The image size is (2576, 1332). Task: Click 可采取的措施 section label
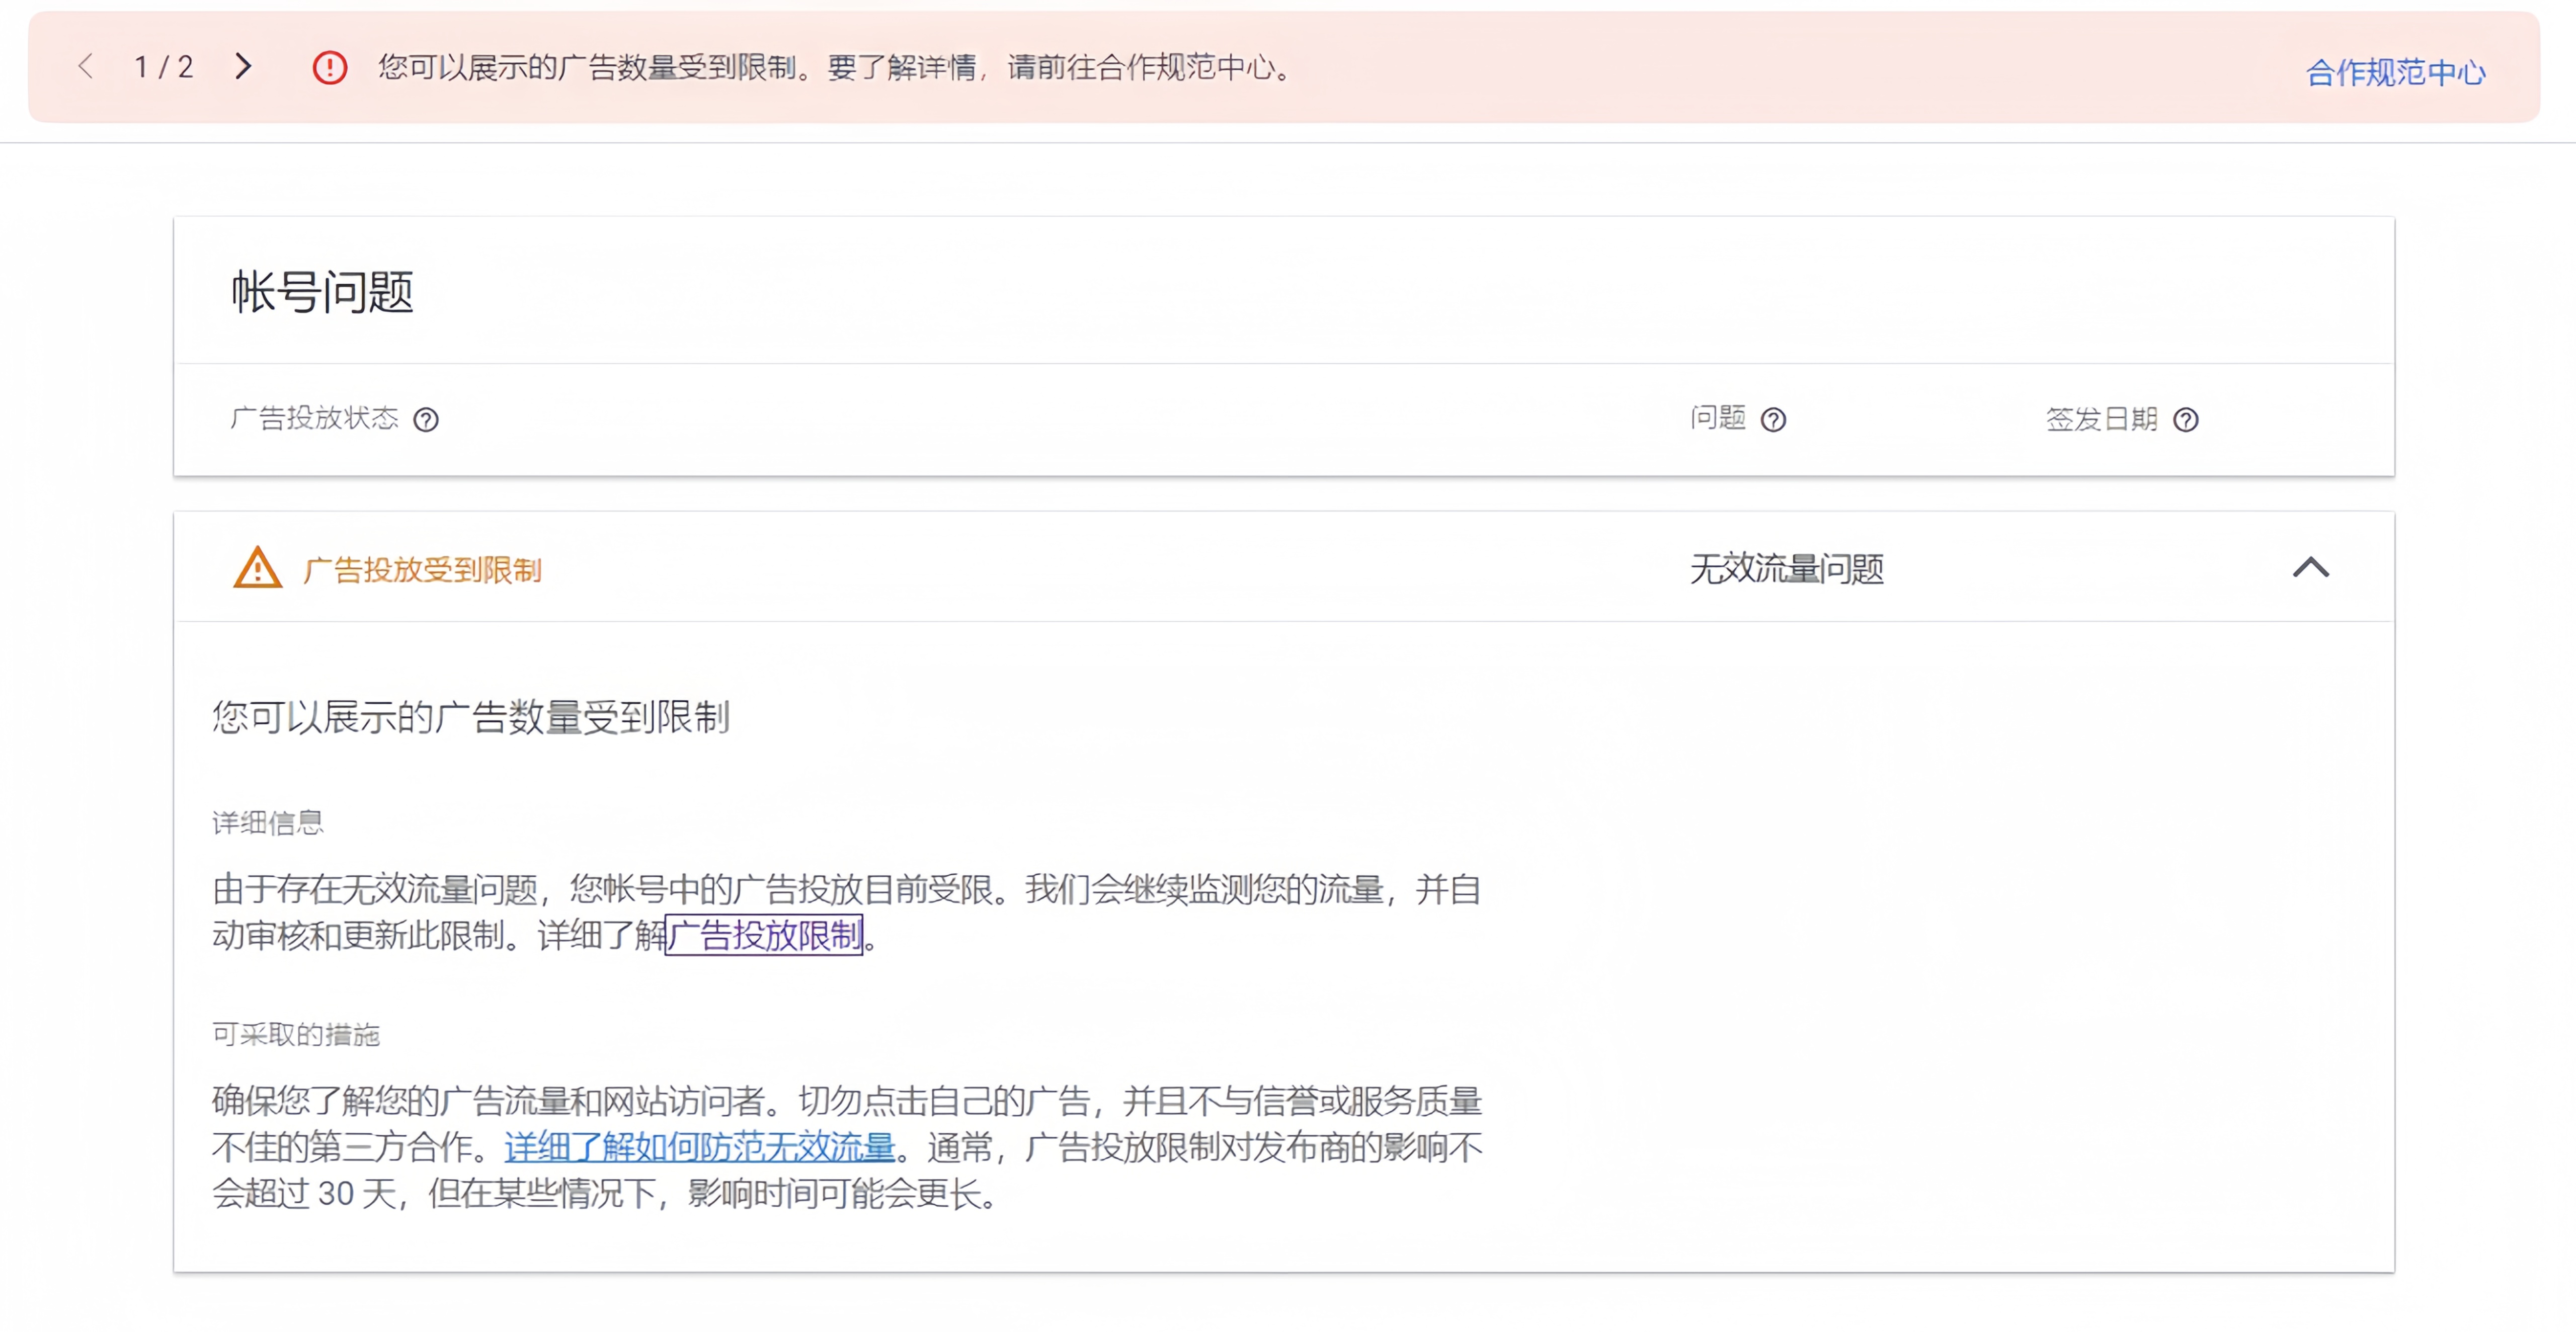(296, 1034)
